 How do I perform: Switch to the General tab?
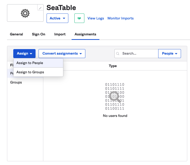click(16, 34)
